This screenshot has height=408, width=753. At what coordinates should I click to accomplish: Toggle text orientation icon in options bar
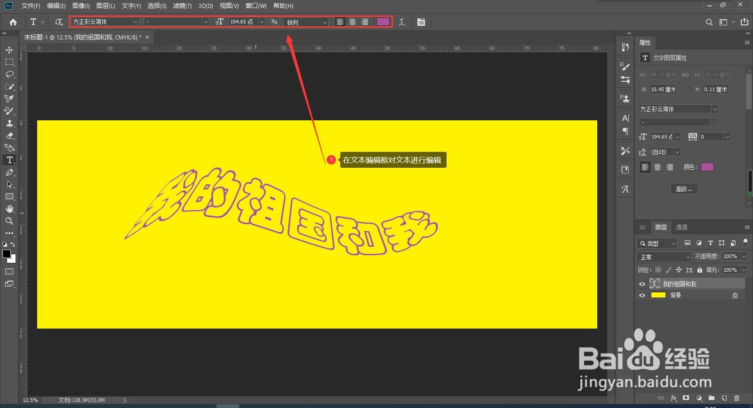coord(59,22)
